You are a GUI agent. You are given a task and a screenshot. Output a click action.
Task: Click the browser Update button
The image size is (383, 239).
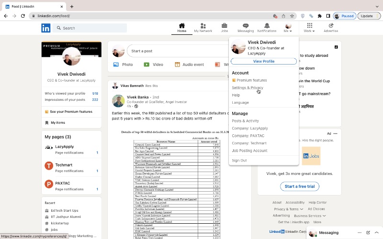coord(369,16)
